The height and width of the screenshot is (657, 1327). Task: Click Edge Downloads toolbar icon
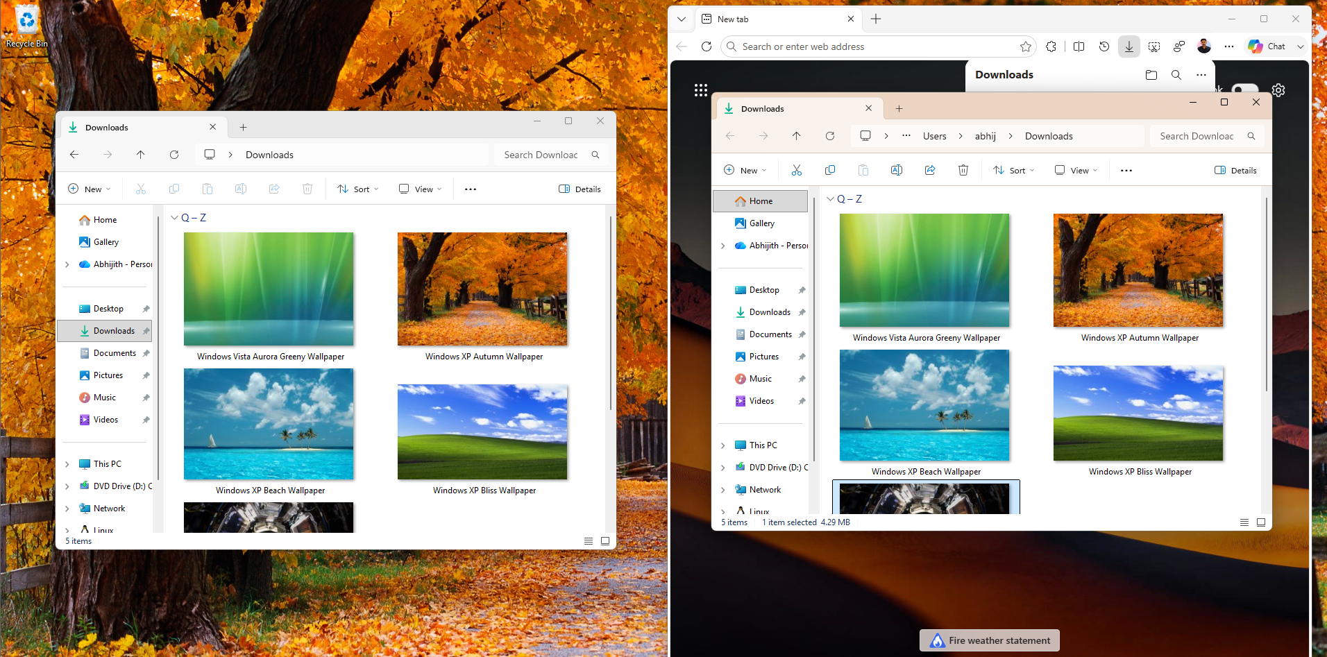(x=1129, y=46)
